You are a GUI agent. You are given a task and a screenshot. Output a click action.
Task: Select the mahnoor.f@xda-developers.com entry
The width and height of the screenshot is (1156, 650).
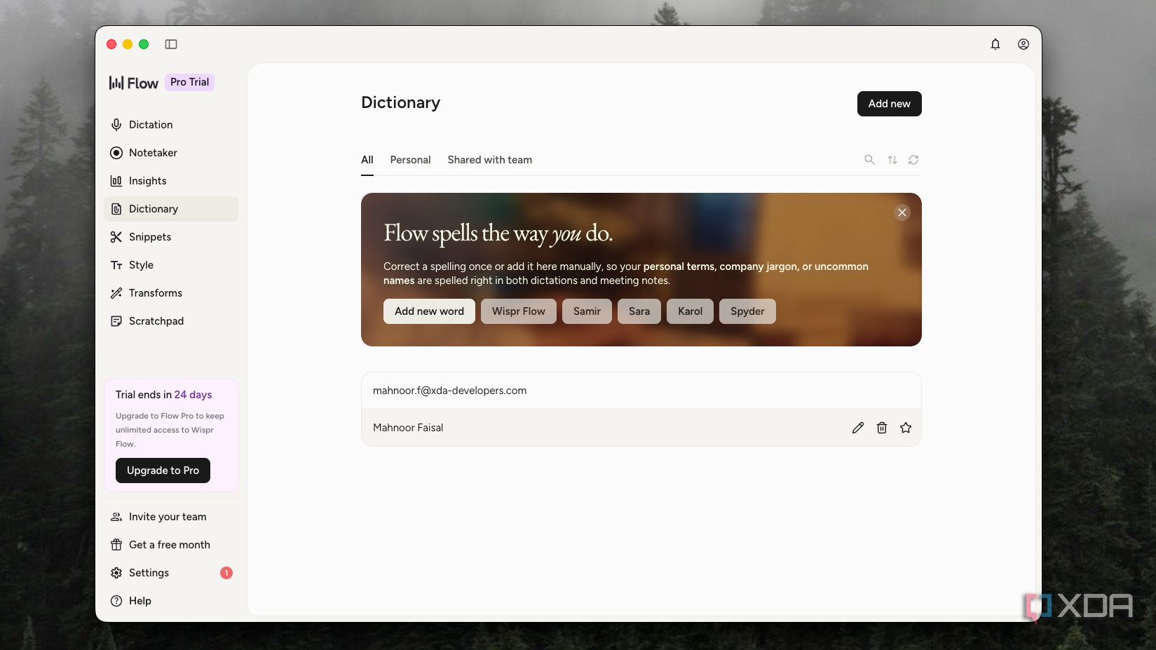pos(641,391)
